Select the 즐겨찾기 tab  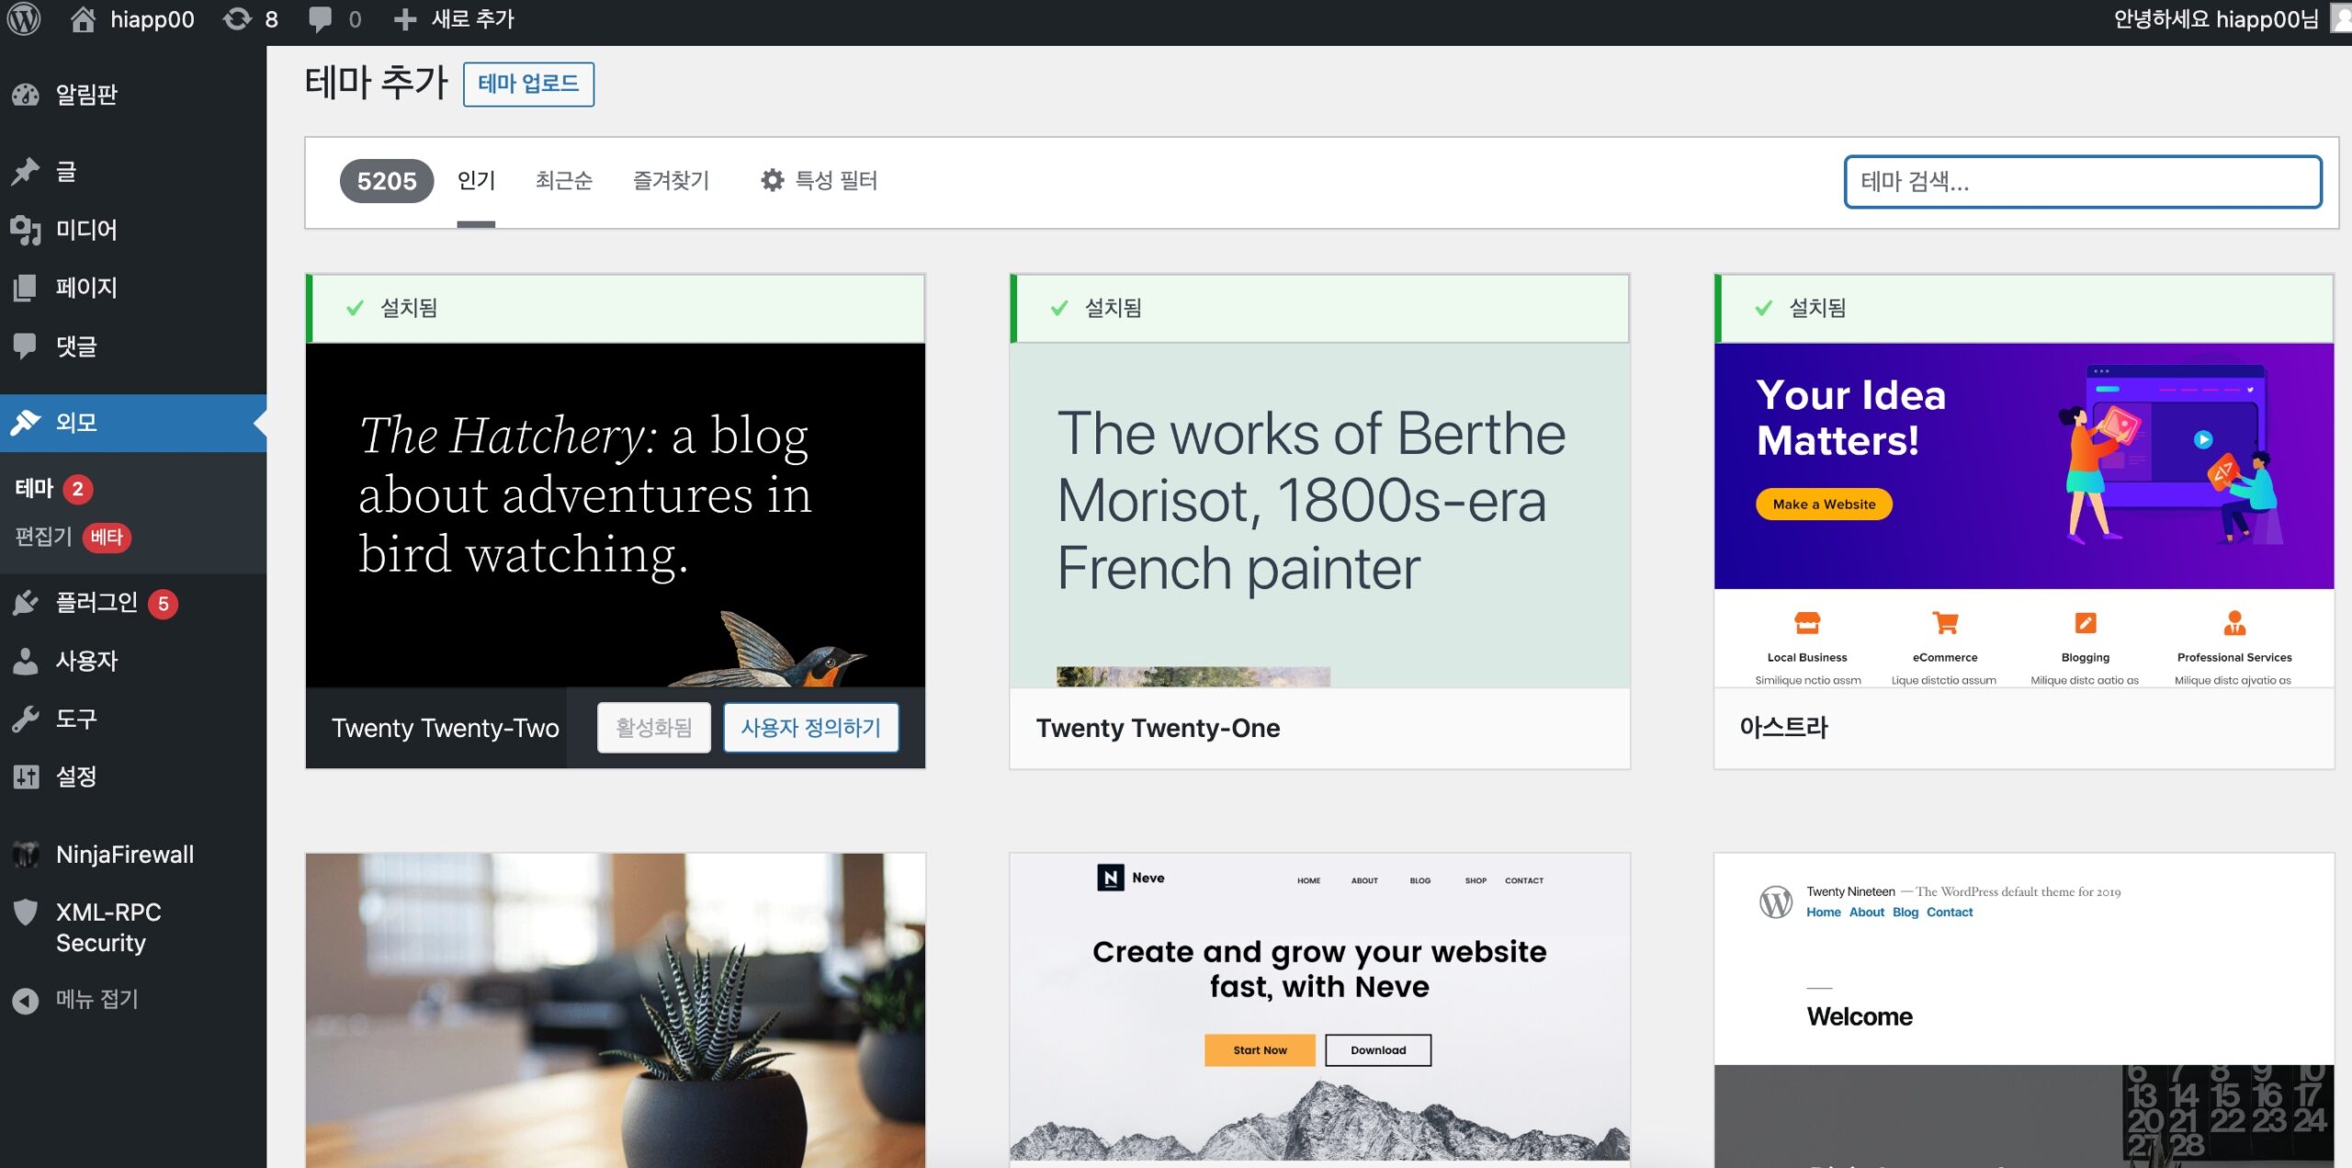(x=671, y=180)
